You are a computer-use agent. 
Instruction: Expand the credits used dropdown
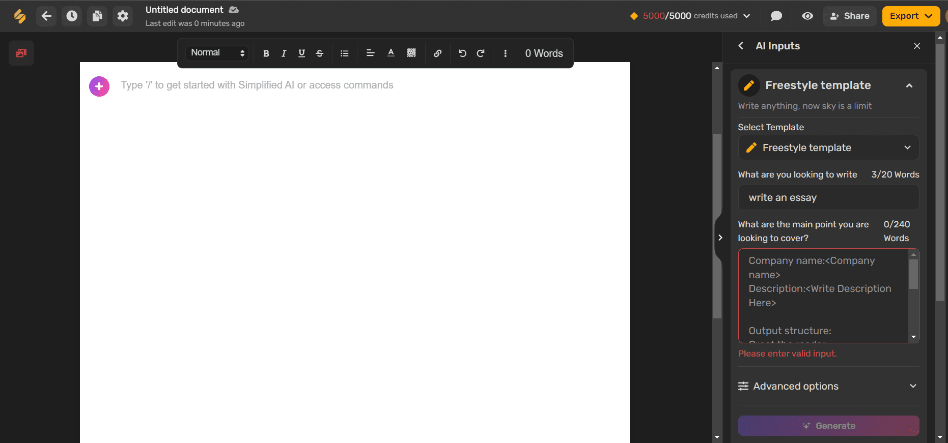point(746,16)
